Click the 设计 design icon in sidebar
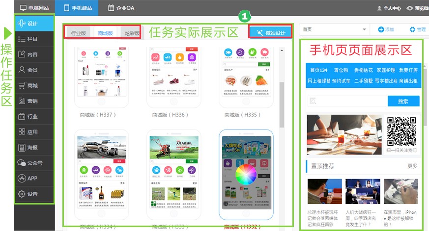Image resolution: width=429 pixels, height=231 pixels. 22,24
